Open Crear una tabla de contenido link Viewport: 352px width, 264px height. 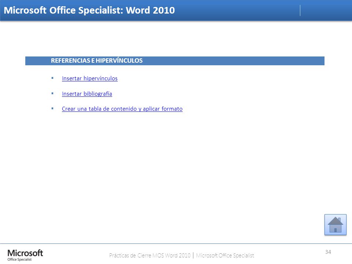(x=122, y=109)
